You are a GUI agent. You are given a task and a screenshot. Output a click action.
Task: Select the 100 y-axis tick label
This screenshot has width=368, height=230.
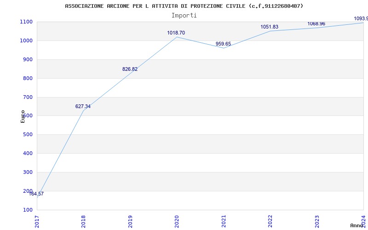[x=28, y=210]
